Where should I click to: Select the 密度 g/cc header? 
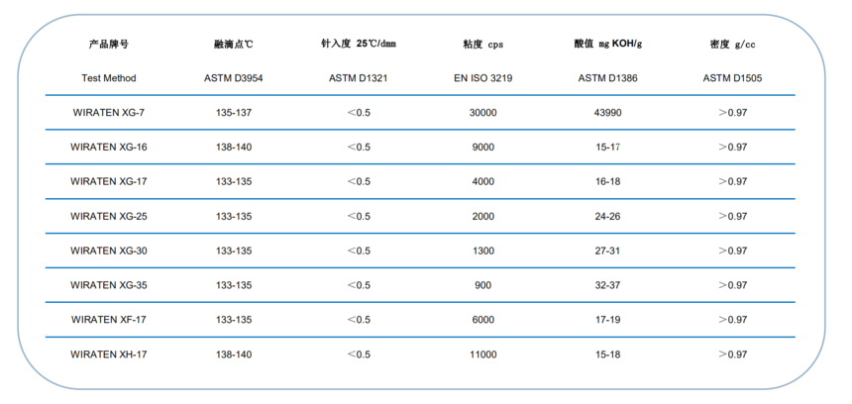732,45
